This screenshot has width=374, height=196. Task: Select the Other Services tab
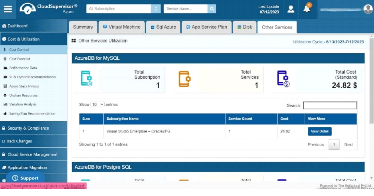(x=277, y=27)
